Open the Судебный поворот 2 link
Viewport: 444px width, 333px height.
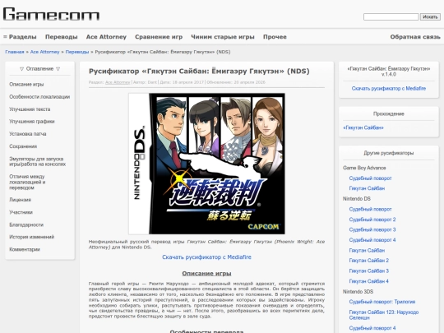(372, 220)
